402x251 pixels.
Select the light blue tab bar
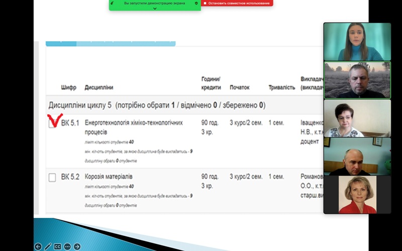(126, 44)
